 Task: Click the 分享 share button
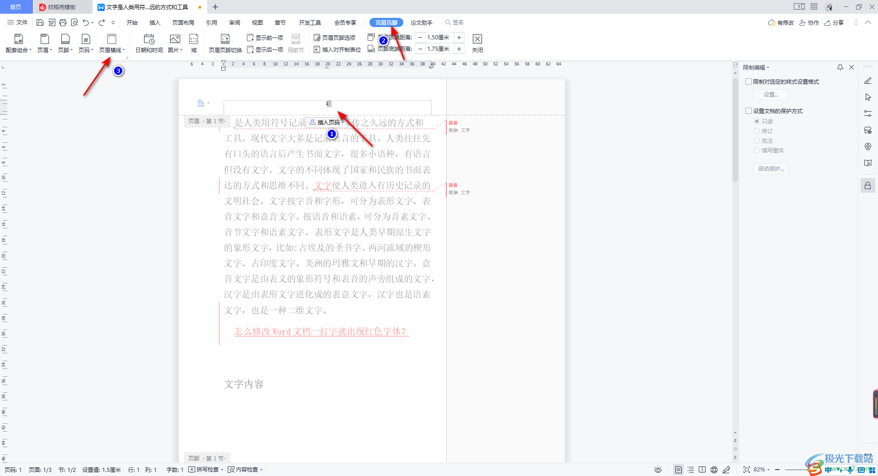click(x=834, y=22)
